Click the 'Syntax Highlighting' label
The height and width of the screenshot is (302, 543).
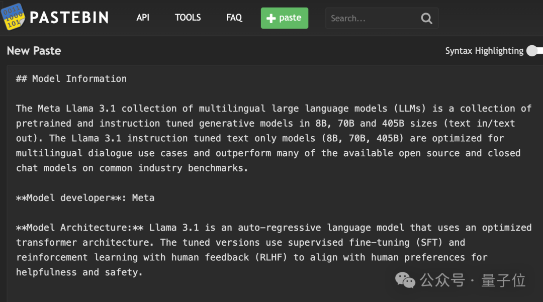(x=484, y=51)
